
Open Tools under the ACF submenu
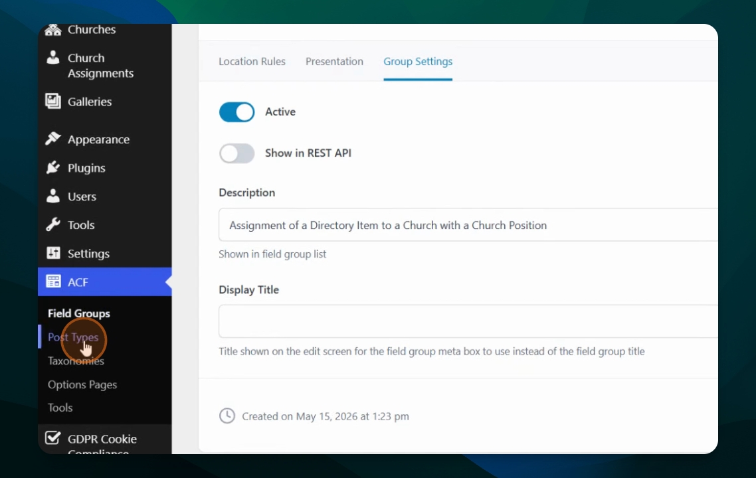point(60,408)
